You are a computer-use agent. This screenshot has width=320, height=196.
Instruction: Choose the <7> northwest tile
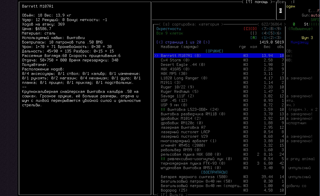click(265, 29)
